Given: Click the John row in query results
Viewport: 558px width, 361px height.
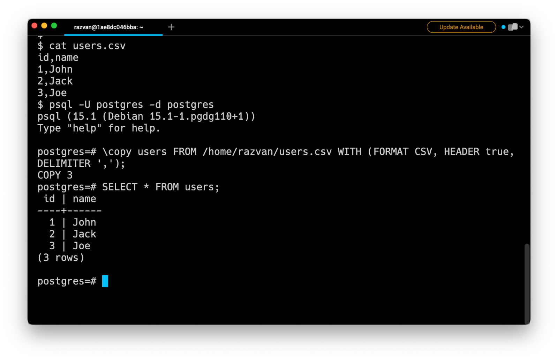Looking at the screenshot, I should coord(73,222).
